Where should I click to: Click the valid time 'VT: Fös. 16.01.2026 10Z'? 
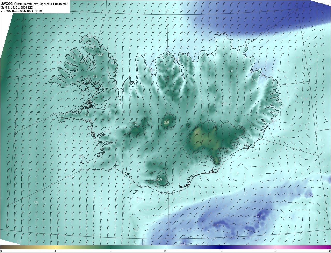[16, 11]
